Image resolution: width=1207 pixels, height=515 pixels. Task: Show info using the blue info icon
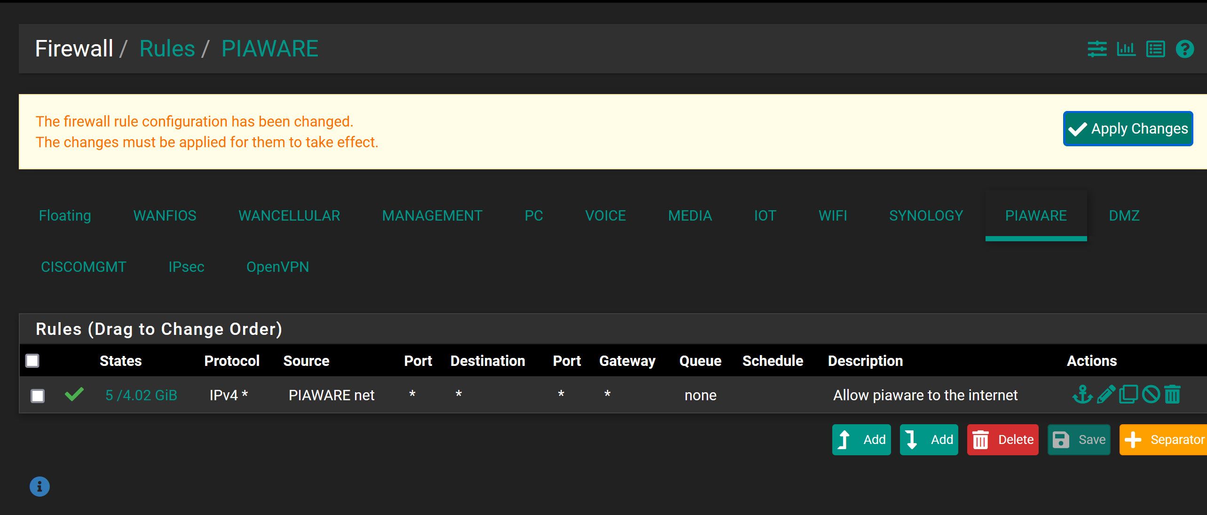point(39,487)
